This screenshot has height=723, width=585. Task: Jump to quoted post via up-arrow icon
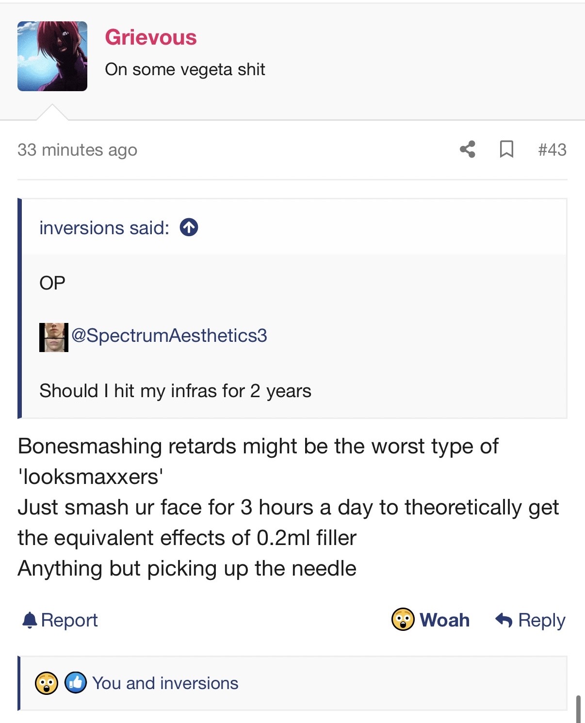(x=189, y=227)
